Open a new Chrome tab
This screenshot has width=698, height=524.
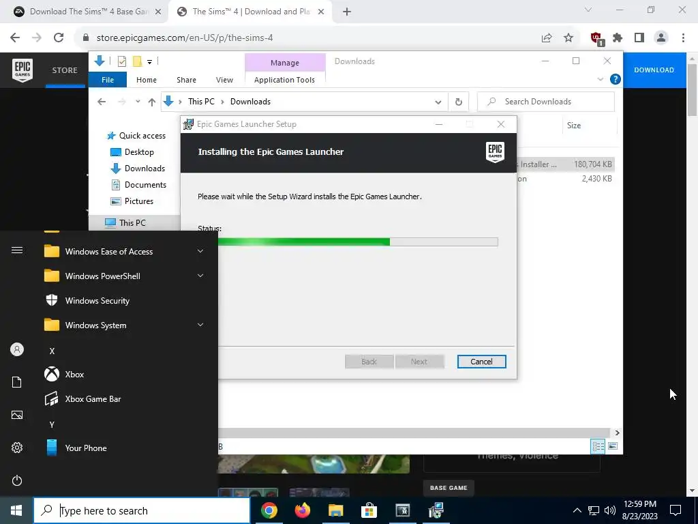pyautogui.click(x=347, y=12)
